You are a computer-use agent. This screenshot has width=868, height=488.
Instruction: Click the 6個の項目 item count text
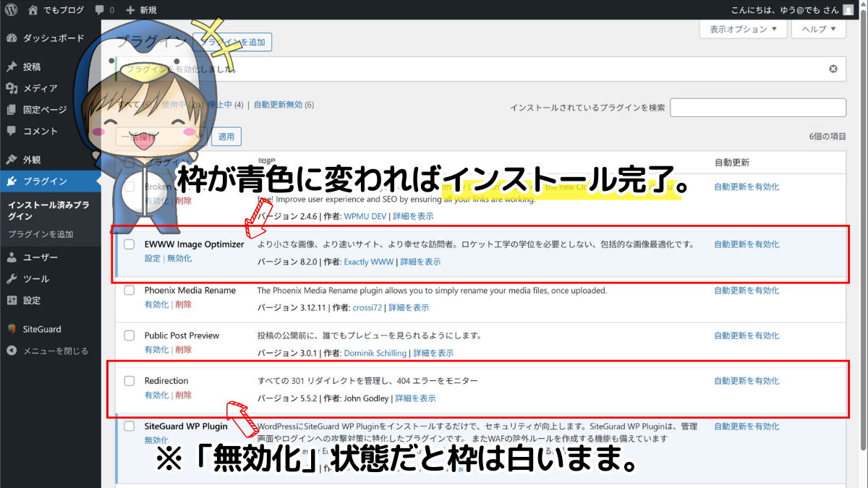coord(827,137)
